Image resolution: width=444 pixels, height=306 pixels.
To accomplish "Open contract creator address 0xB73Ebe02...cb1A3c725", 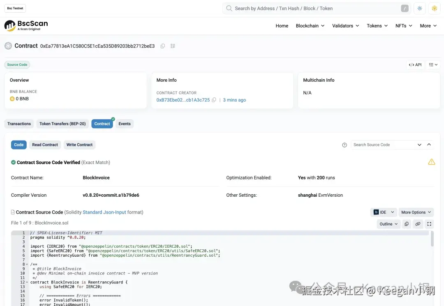I will point(183,100).
